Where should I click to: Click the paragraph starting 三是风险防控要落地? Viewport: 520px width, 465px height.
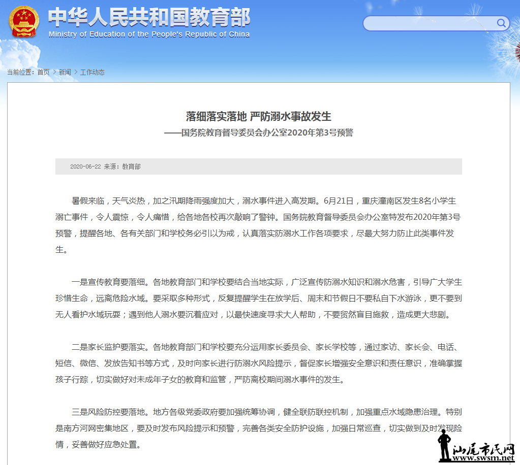(259, 428)
